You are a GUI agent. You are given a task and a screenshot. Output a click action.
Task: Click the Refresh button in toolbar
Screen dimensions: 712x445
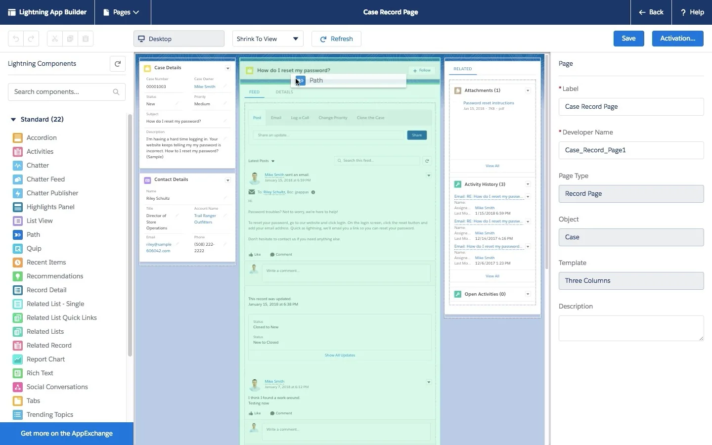pos(336,39)
